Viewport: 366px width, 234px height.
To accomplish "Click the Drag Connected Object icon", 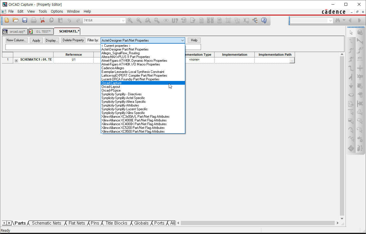I will pos(246,20).
